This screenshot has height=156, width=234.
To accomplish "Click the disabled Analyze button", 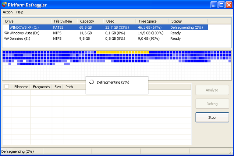I will (212, 90).
